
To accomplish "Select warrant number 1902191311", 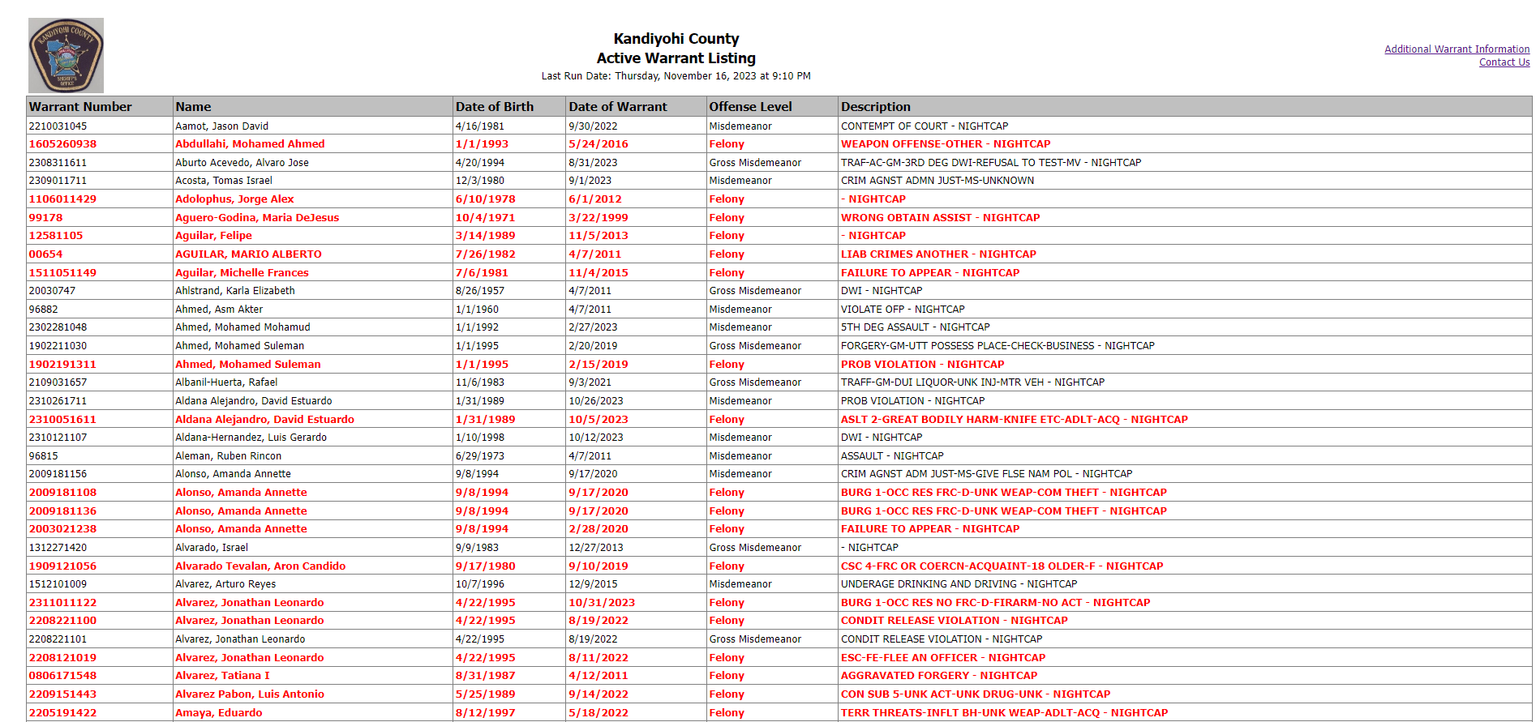I will tap(62, 365).
